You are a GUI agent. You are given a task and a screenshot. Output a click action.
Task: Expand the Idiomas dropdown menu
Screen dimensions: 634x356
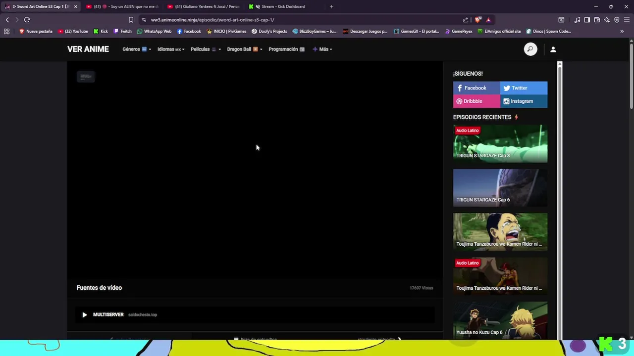[x=170, y=49]
